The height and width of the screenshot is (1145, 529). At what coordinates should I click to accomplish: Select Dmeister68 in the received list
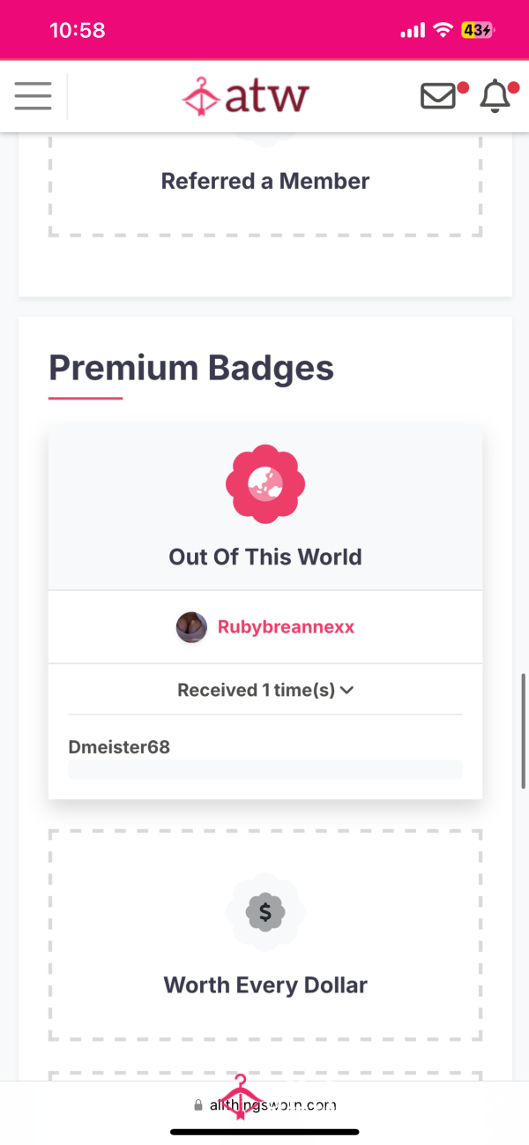(119, 747)
